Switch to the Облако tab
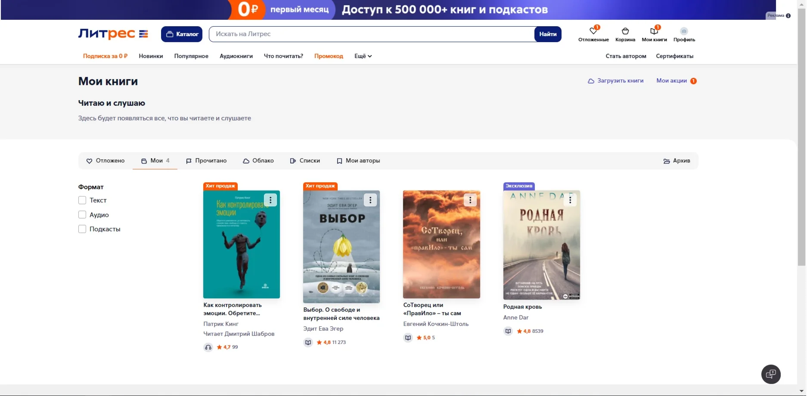This screenshot has height=396, width=807. [258, 161]
